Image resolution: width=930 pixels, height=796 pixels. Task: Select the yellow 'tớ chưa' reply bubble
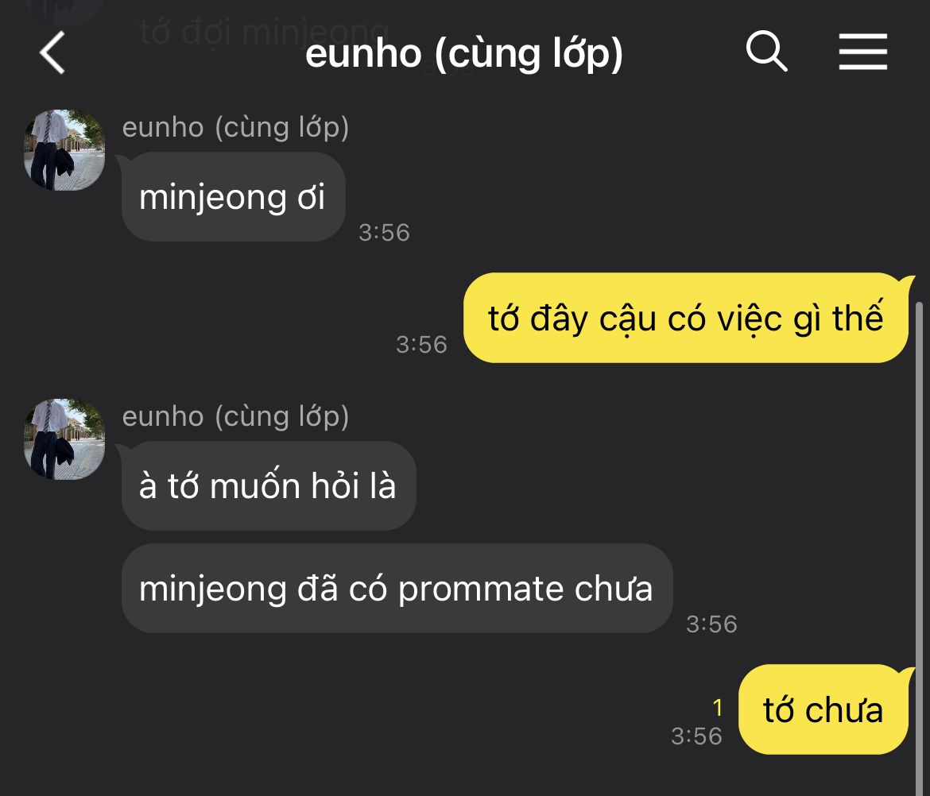[823, 709]
